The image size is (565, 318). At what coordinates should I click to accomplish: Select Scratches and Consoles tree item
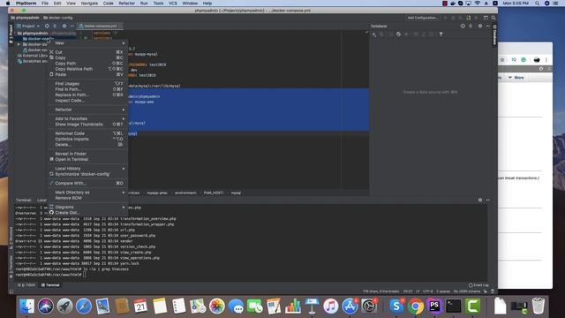click(33, 61)
